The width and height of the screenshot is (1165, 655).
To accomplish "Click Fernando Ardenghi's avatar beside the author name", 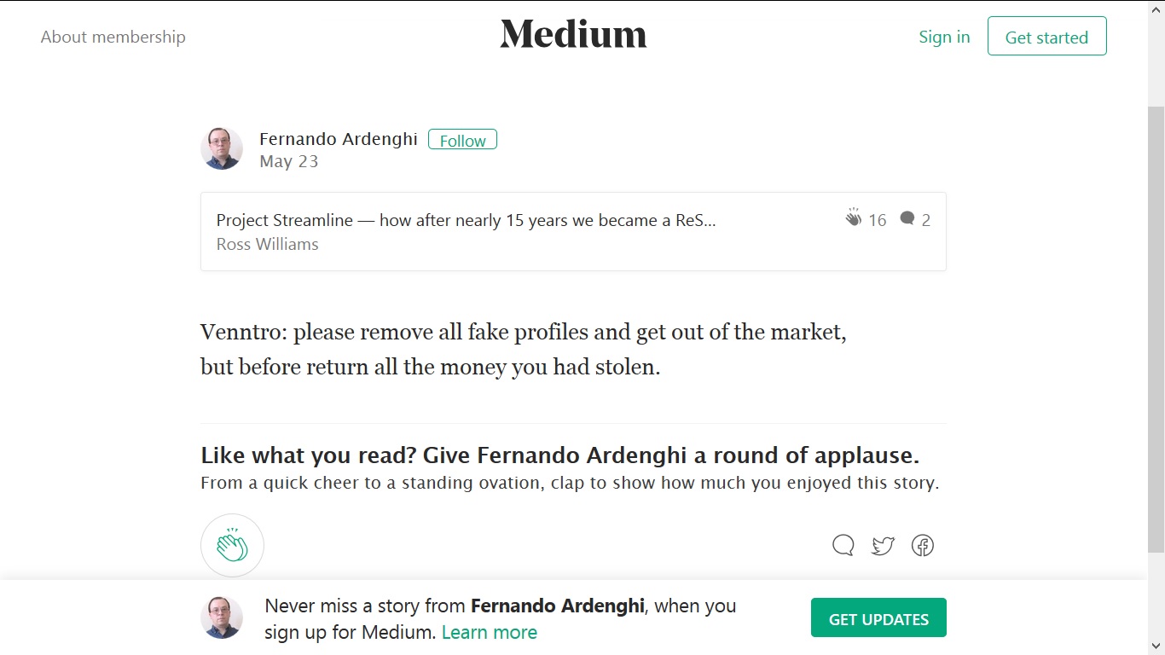I will [x=222, y=148].
